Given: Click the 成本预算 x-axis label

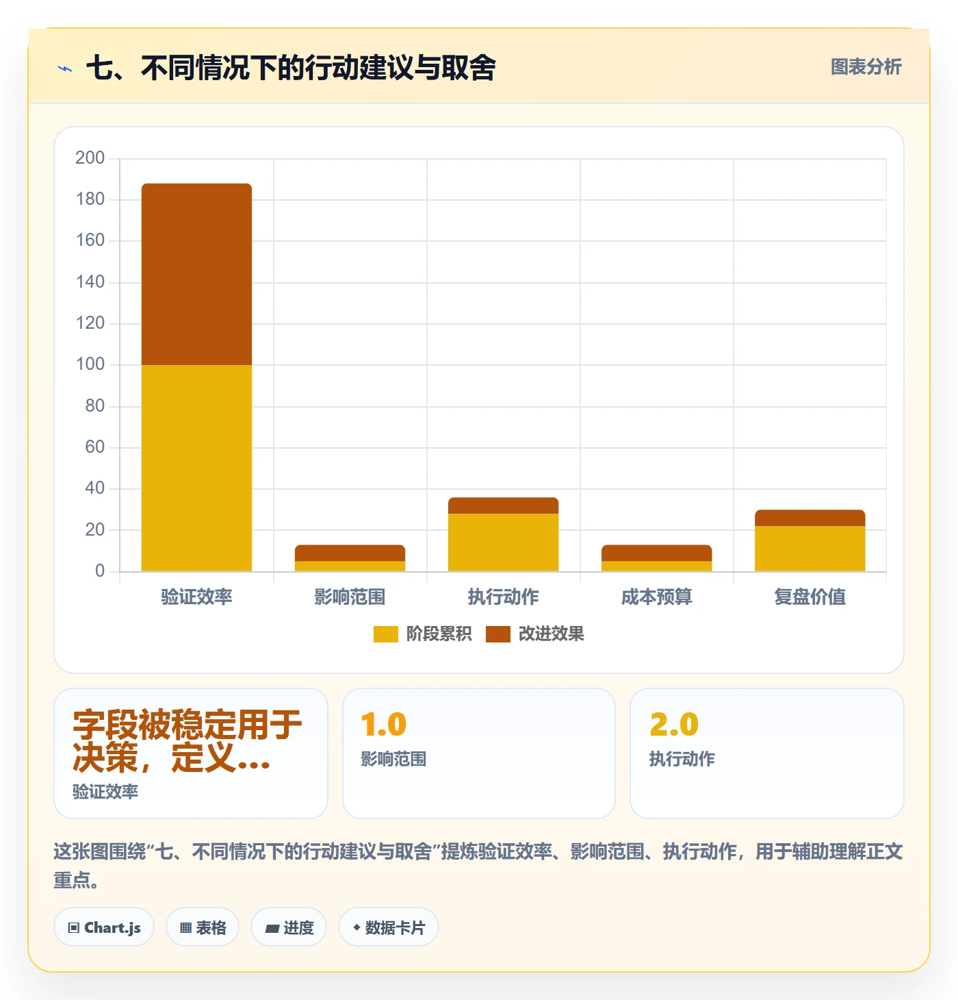Looking at the screenshot, I should pos(656,597).
